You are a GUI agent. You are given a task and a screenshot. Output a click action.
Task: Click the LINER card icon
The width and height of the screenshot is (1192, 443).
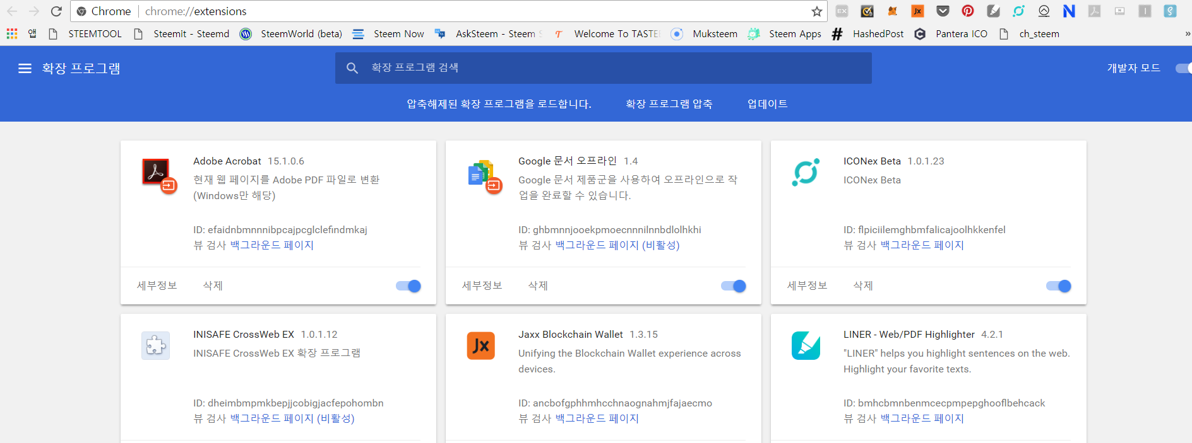[x=806, y=345]
